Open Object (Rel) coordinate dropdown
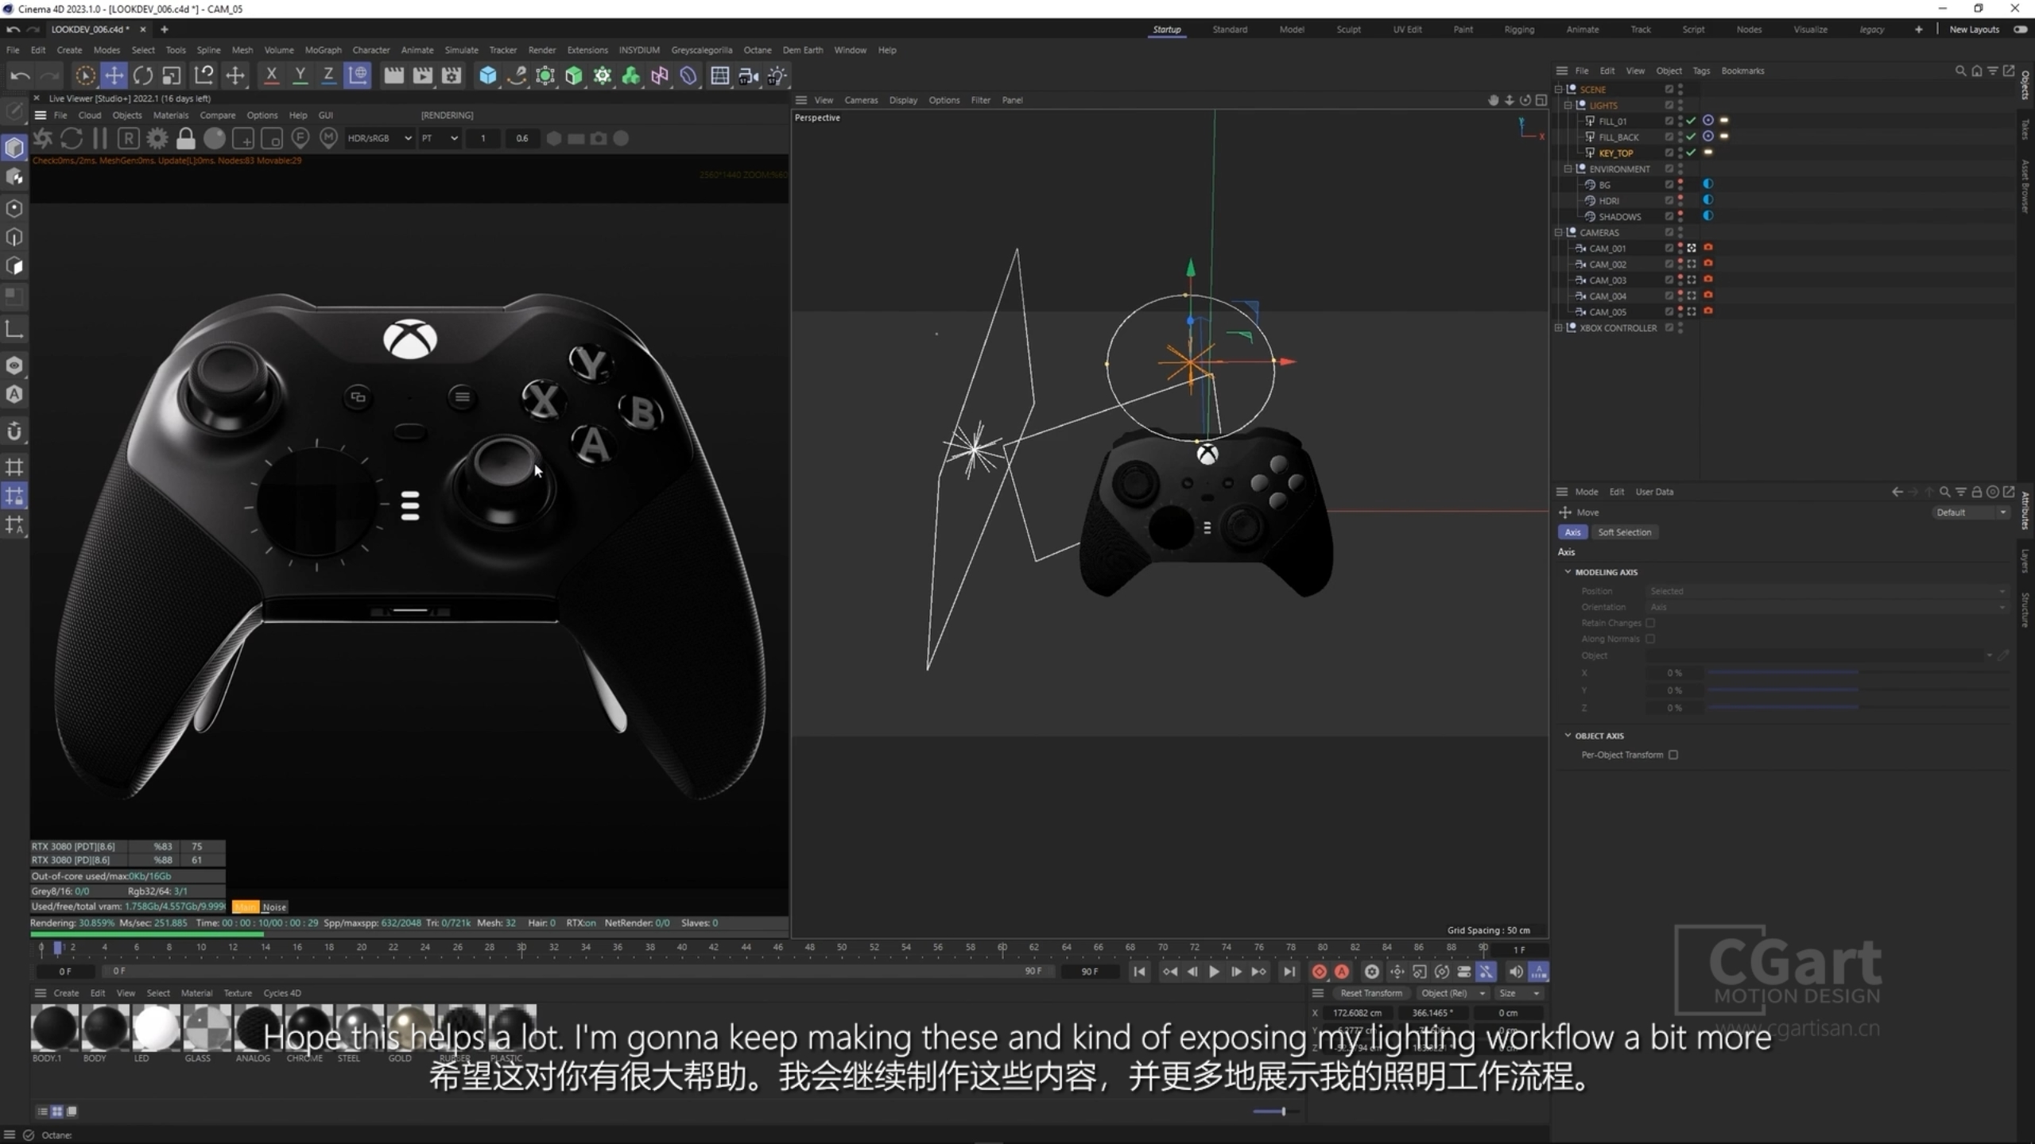 tap(1452, 993)
